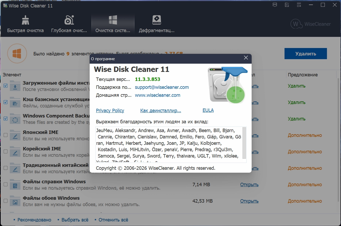Open the Privacy Policy link

110,111
